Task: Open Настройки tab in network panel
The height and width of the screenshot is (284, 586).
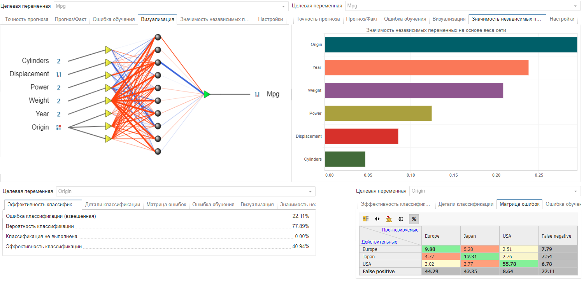Action: point(270,19)
